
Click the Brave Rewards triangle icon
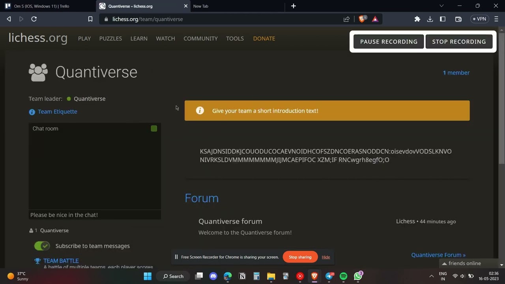(375, 19)
